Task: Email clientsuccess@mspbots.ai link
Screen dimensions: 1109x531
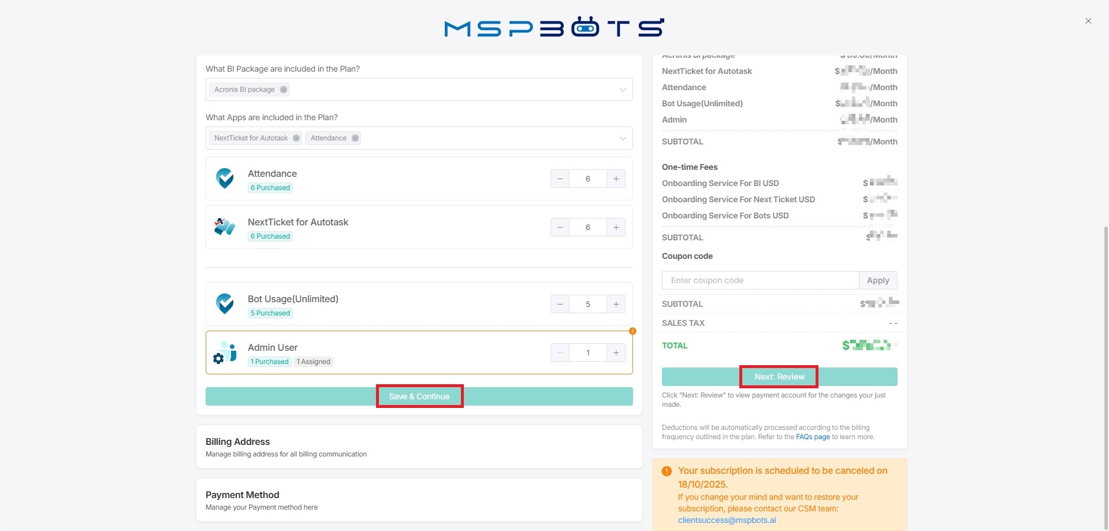Action: (x=727, y=520)
